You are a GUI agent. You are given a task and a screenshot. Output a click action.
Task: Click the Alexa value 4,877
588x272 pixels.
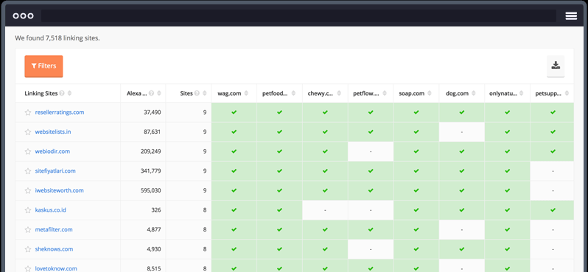[x=154, y=229]
